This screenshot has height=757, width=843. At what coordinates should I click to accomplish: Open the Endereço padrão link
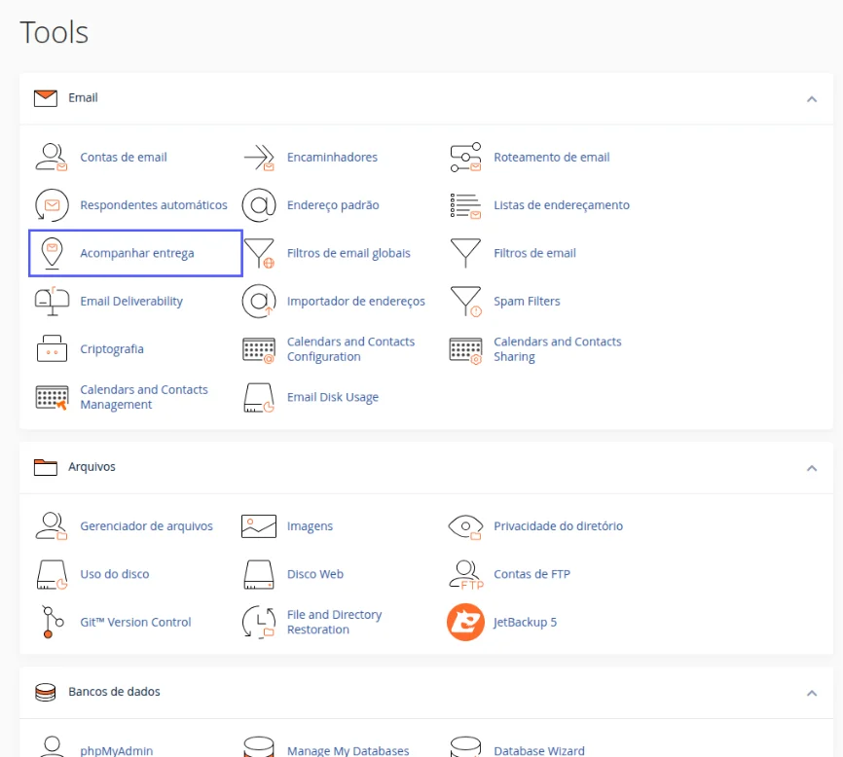(333, 205)
